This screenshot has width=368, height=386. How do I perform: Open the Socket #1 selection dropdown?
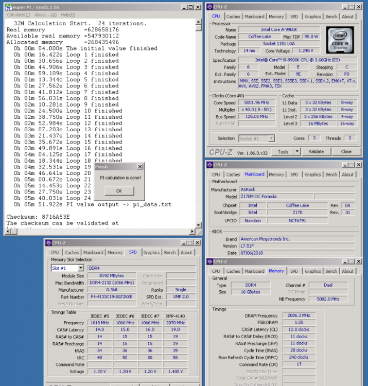click(x=271, y=138)
